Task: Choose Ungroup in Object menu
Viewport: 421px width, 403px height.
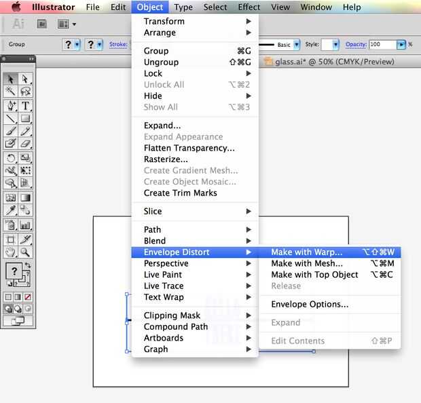Action: (195, 62)
